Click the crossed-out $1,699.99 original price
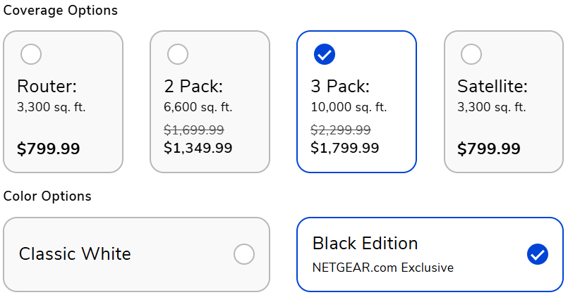 [194, 130]
